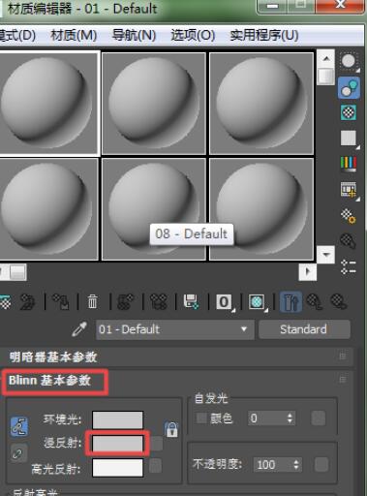This screenshot has width=367, height=496.
Task: Adjust the 自发光 value spinner arrows
Action: pos(290,418)
